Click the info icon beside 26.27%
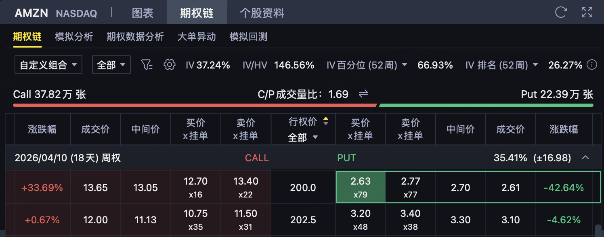604x237 pixels. pyautogui.click(x=592, y=64)
